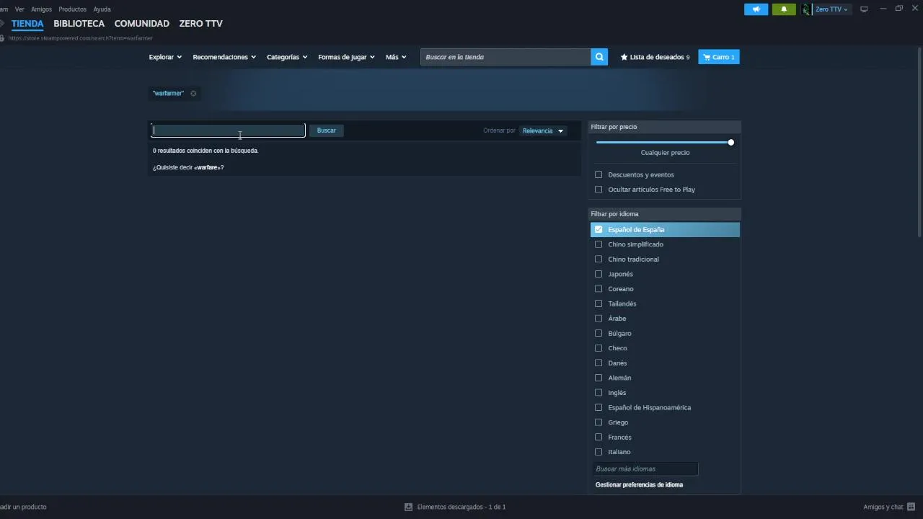The image size is (923, 519).
Task: Expand the Formas de jugar dropdown
Action: (346, 57)
